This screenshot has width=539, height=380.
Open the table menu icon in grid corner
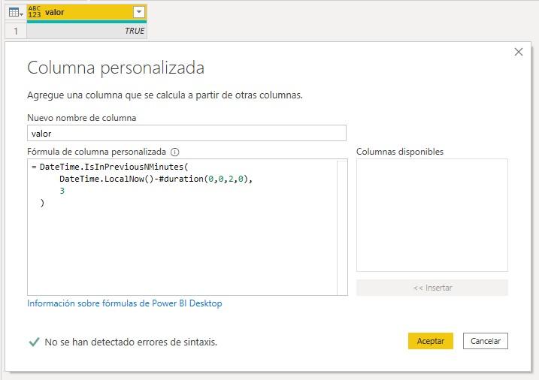click(x=16, y=13)
